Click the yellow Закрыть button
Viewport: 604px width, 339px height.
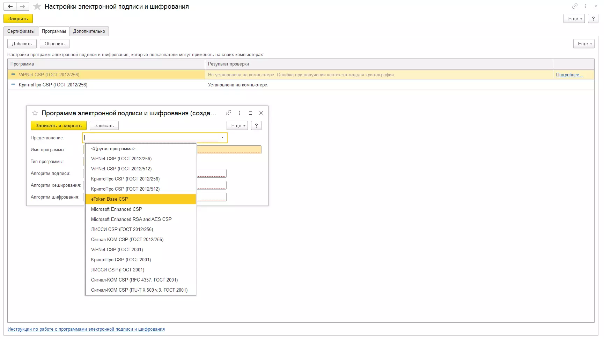tap(18, 18)
